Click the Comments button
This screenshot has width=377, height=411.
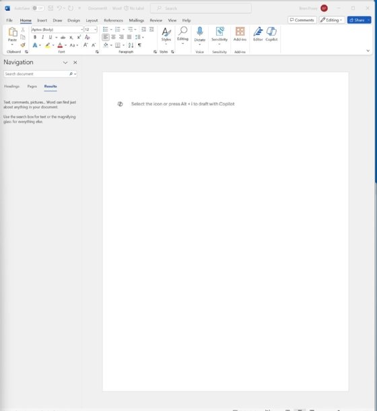click(302, 20)
